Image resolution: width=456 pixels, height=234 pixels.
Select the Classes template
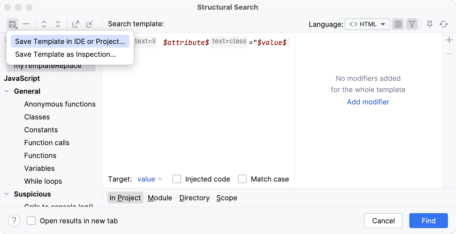click(37, 117)
